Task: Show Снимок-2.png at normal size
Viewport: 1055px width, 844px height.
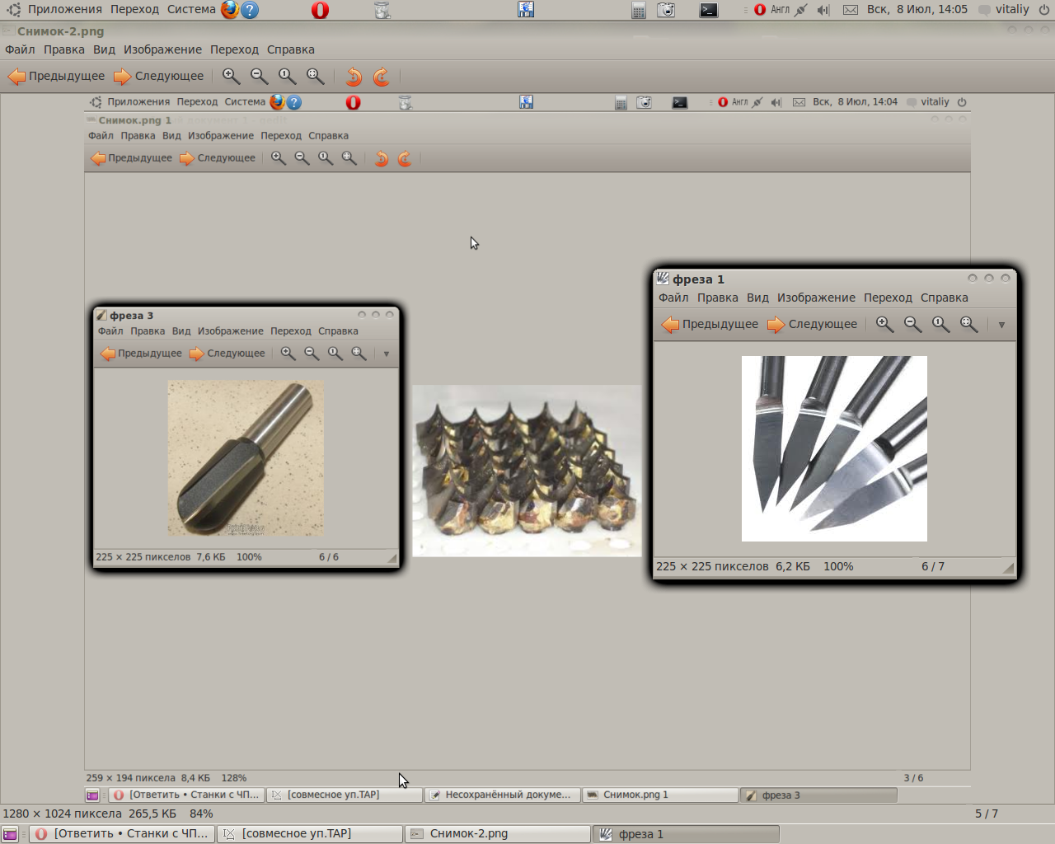Action: 288,77
